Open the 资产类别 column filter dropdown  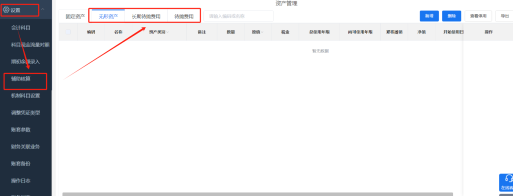[x=167, y=32]
